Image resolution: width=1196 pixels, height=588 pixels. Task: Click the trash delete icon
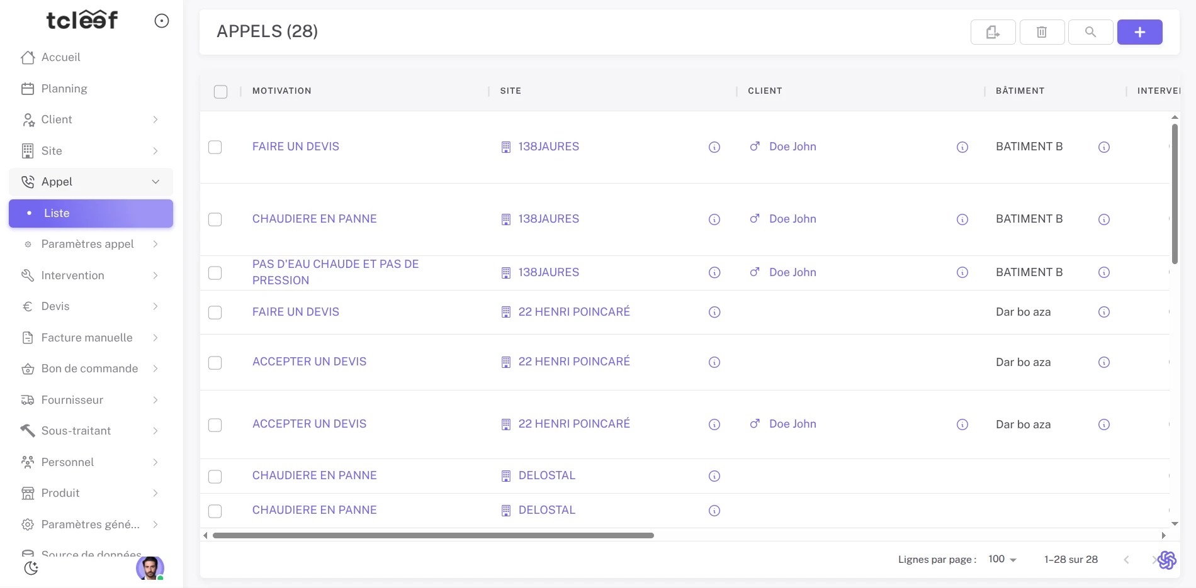(x=1041, y=31)
